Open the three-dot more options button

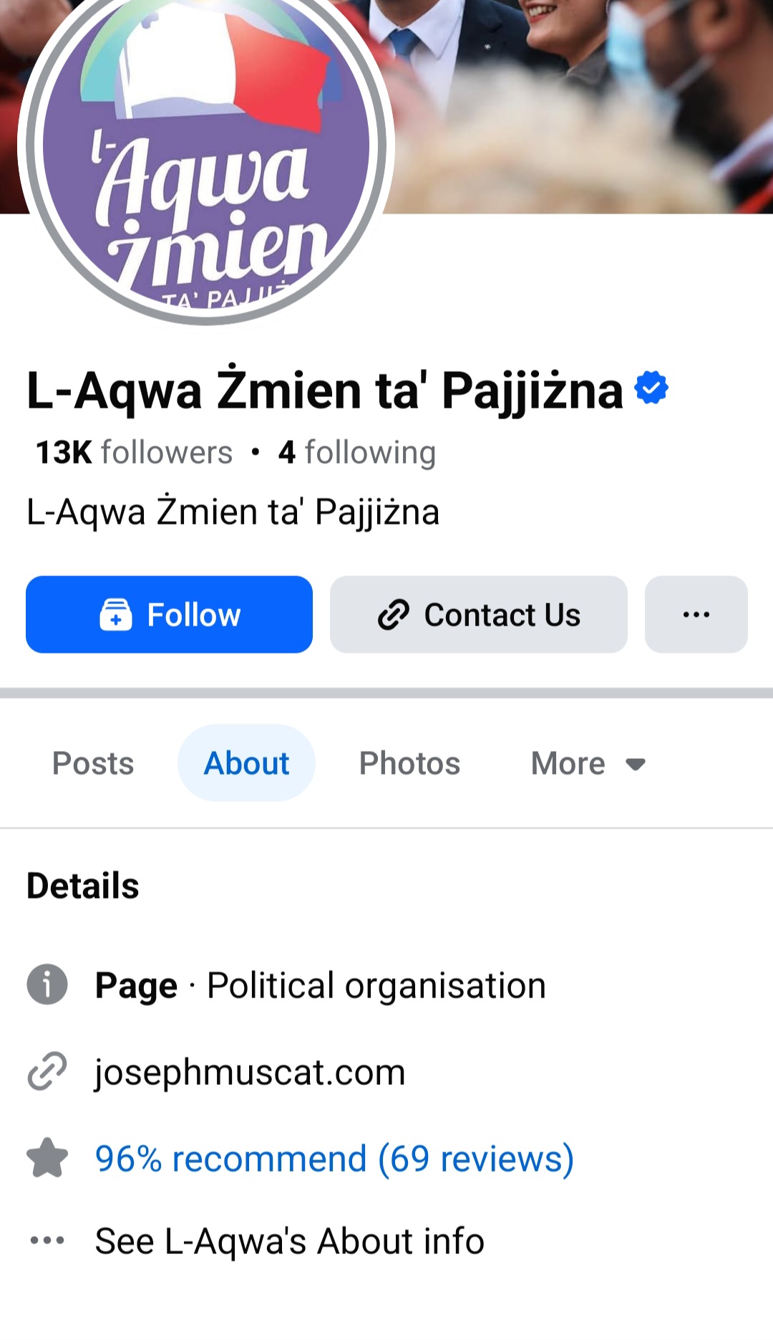tap(696, 615)
